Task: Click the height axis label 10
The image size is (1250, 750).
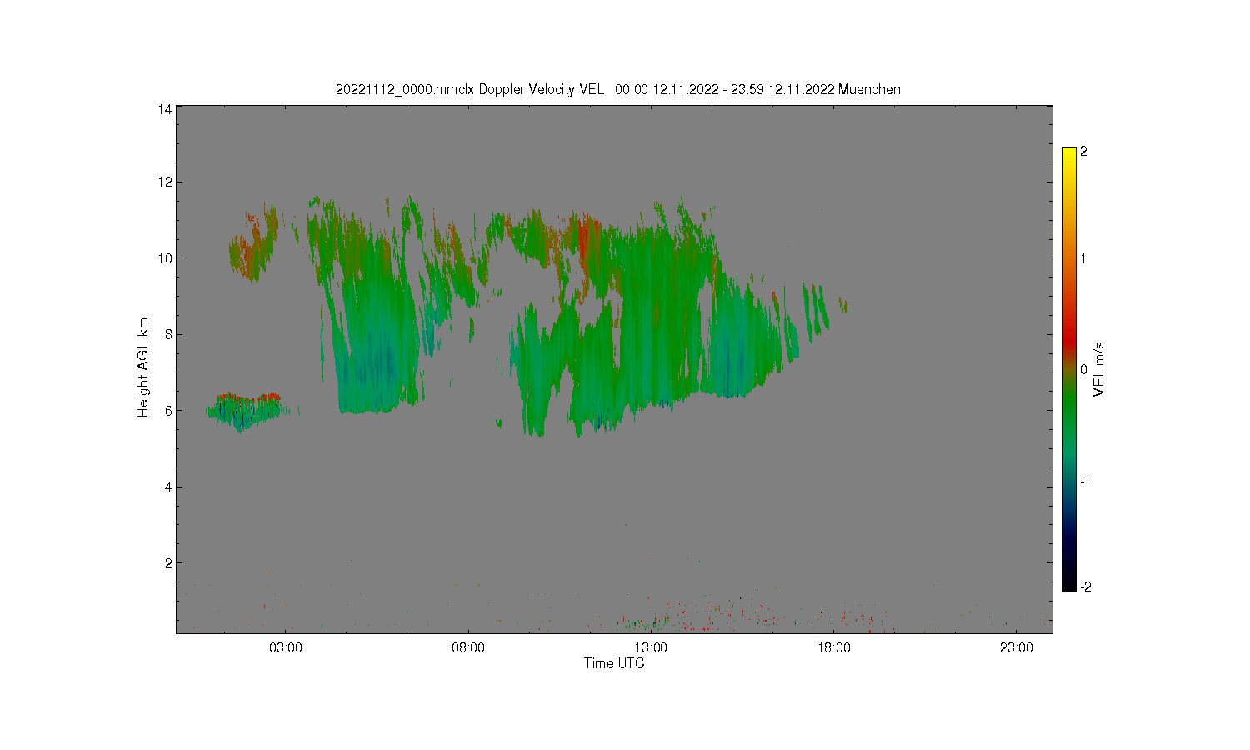Action: point(166,258)
